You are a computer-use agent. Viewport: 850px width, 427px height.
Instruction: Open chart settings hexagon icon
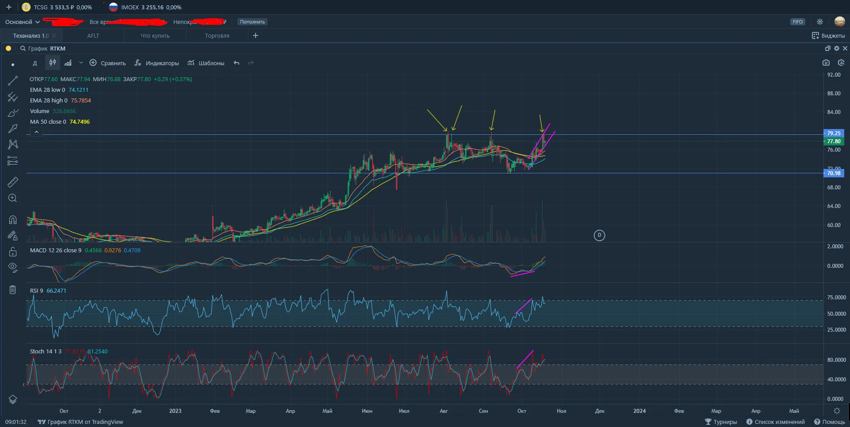(x=841, y=63)
